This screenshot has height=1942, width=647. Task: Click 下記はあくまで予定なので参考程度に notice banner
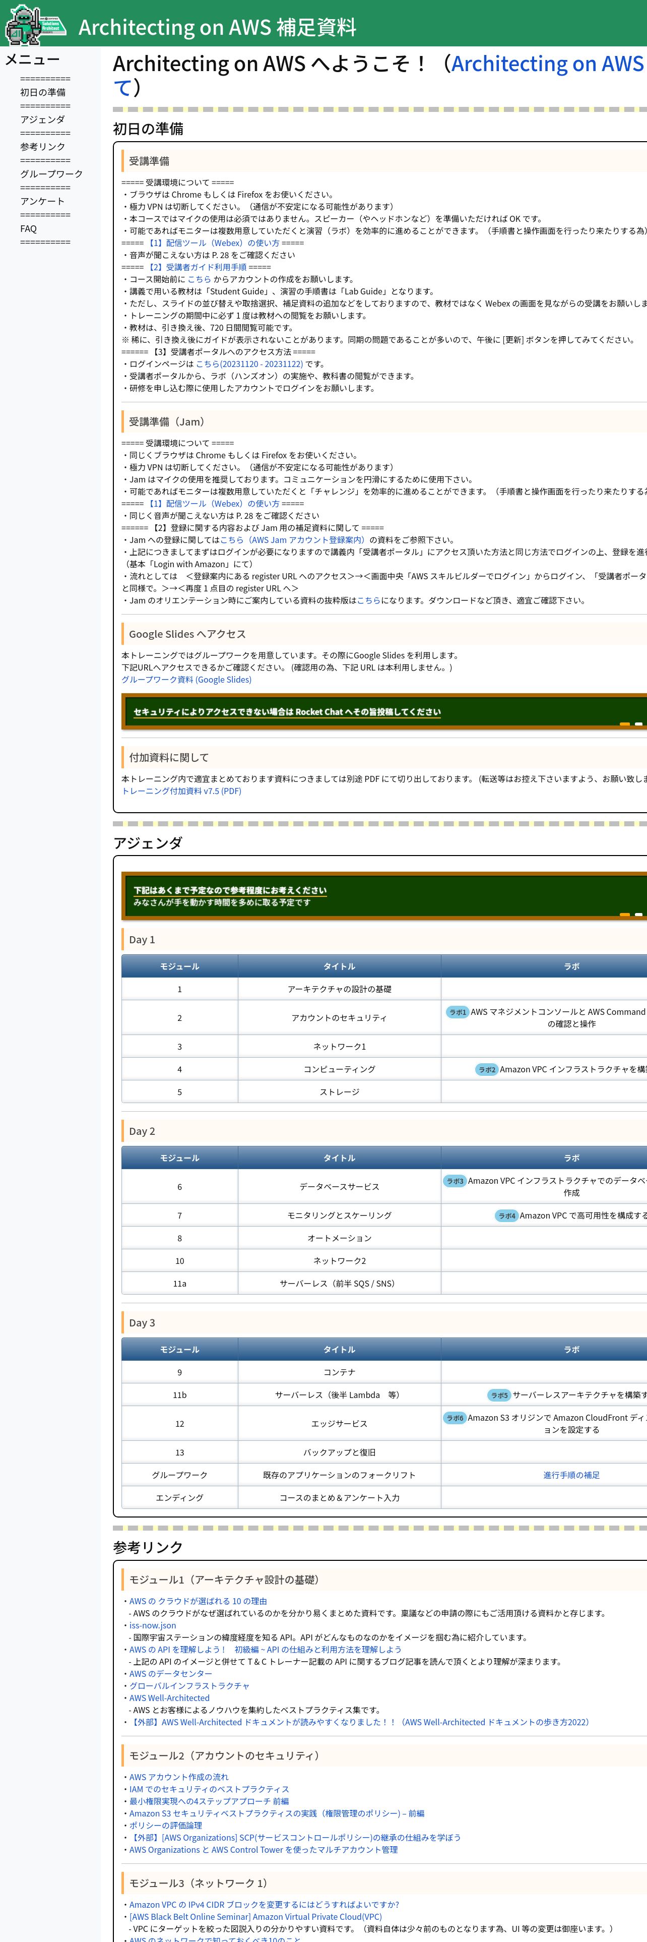point(230,890)
